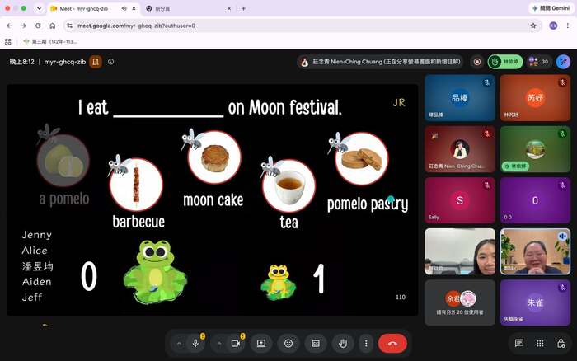Raise hand using the hand icon
This screenshot has height=361, width=577.
(343, 344)
